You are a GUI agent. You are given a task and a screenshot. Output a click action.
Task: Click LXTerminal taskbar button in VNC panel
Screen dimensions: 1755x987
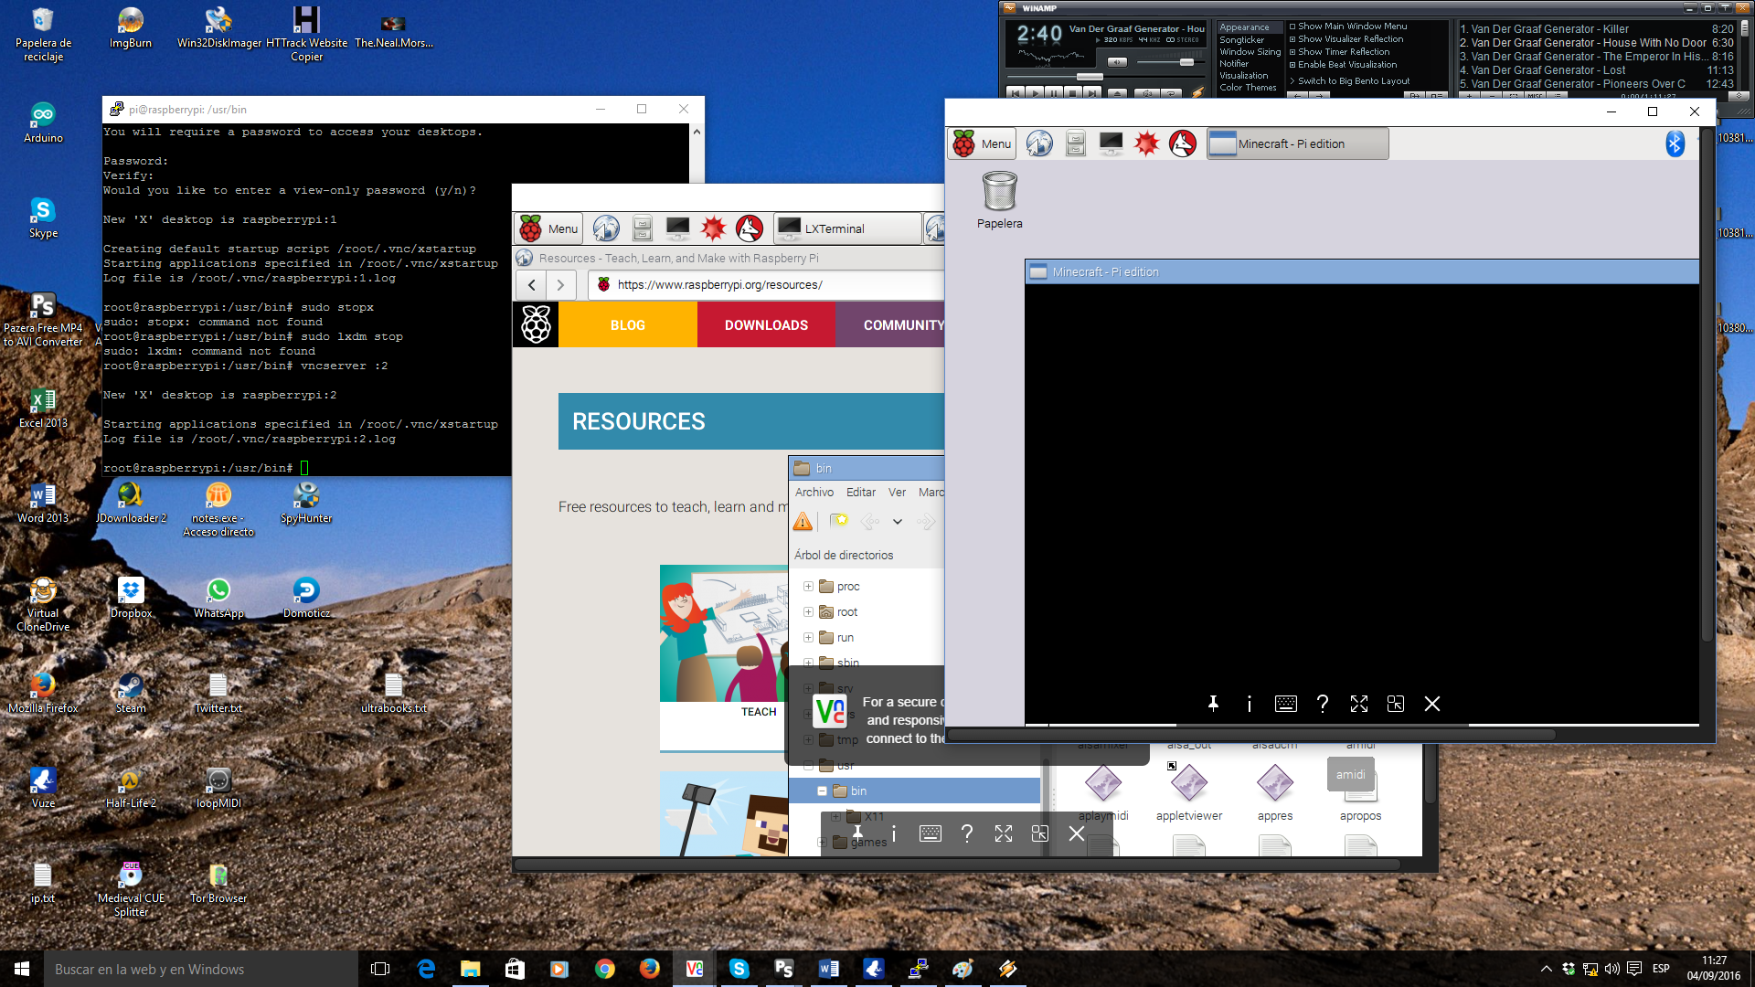pos(848,228)
